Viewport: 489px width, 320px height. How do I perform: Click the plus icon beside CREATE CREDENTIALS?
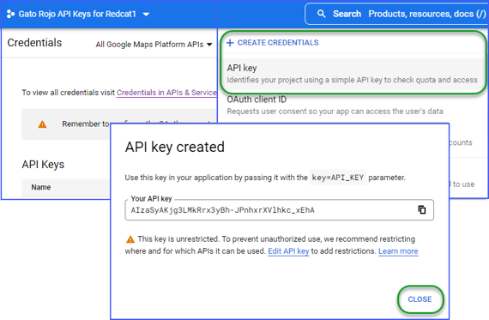coord(230,43)
